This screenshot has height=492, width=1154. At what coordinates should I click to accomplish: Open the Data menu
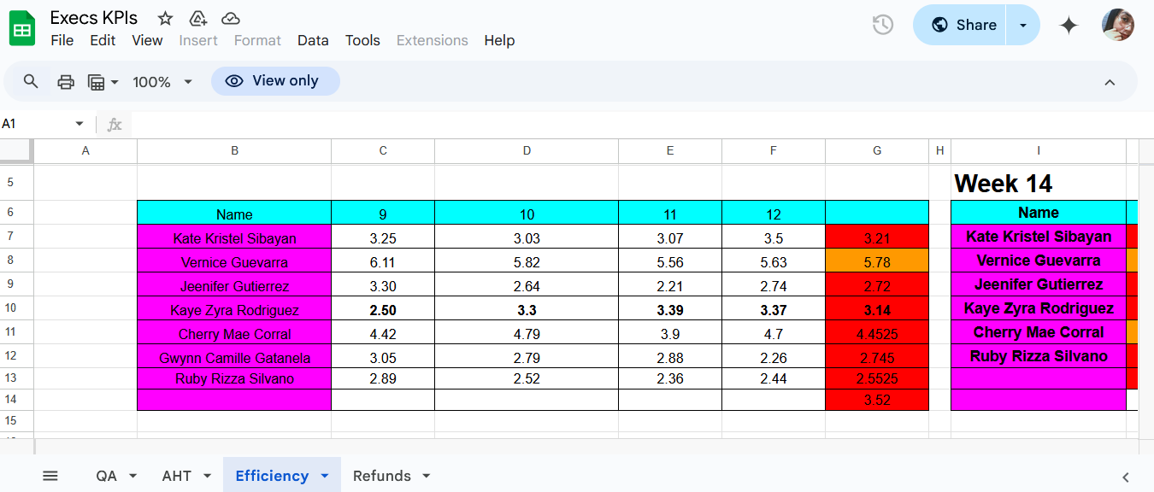(x=313, y=40)
